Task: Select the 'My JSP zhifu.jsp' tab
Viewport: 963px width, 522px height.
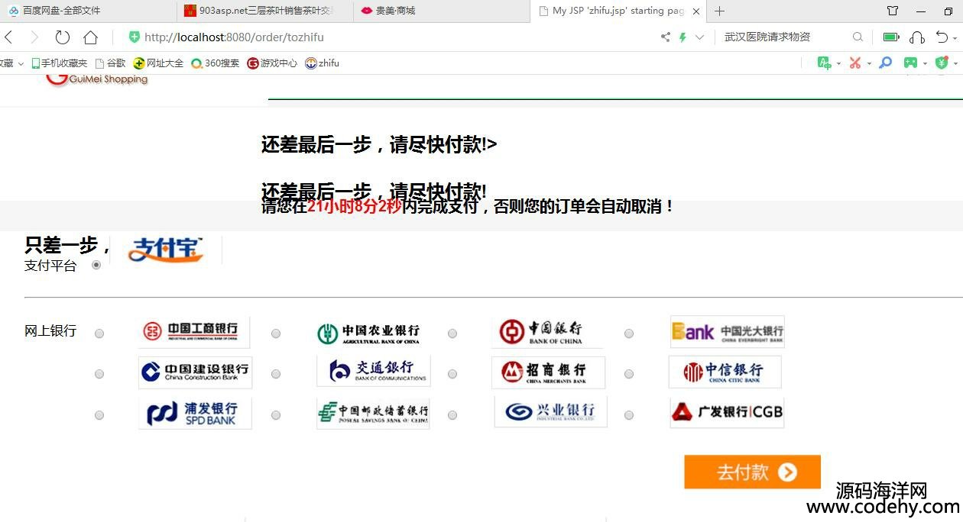Action: click(618, 11)
